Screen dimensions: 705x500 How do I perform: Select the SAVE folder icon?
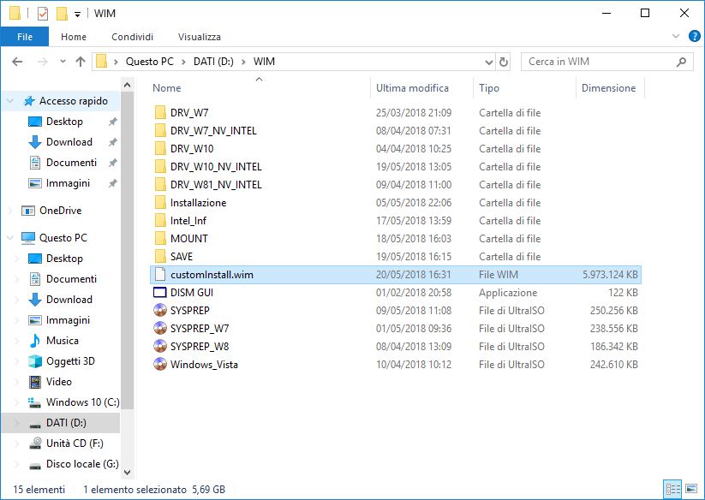coord(160,256)
